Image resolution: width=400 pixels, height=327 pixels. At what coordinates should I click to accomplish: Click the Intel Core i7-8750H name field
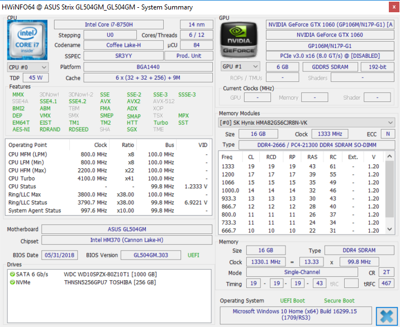click(x=109, y=25)
